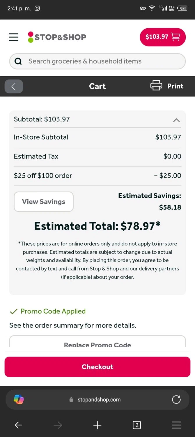This screenshot has height=437, width=195.
Task: Click the View Savings button
Action: (x=44, y=202)
